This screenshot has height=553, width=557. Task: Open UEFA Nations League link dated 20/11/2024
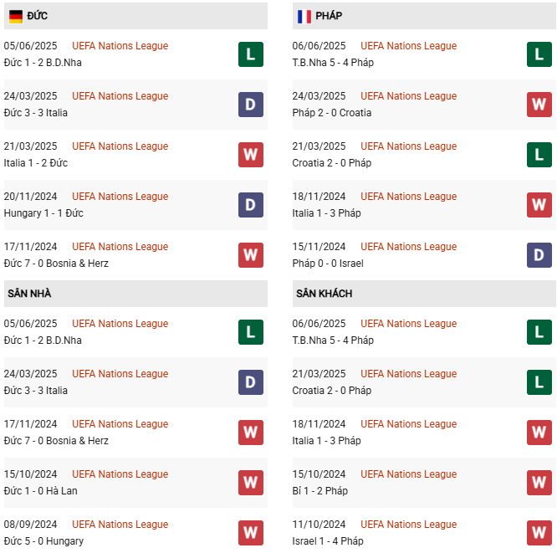tap(120, 197)
